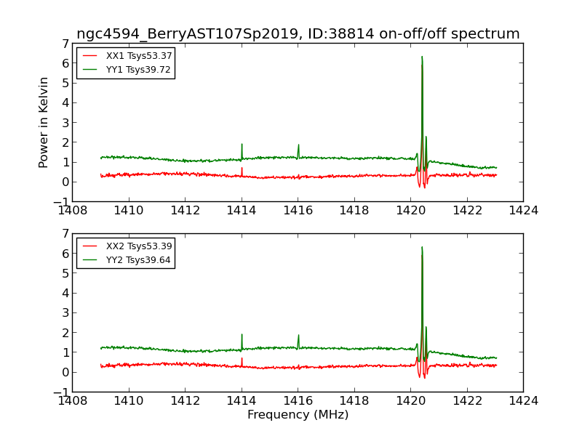Click the red line sample beside XX1

pos(89,56)
